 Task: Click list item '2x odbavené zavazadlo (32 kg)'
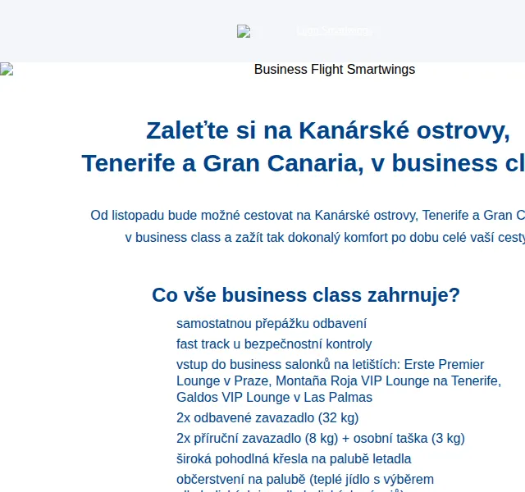[x=267, y=417]
